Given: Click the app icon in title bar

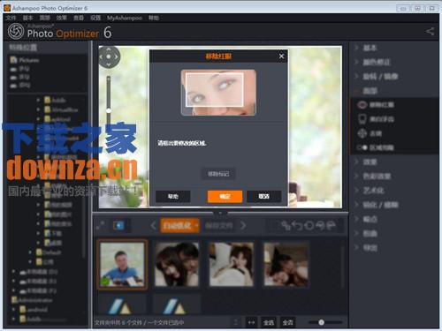Looking at the screenshot, I should [x=7, y=8].
